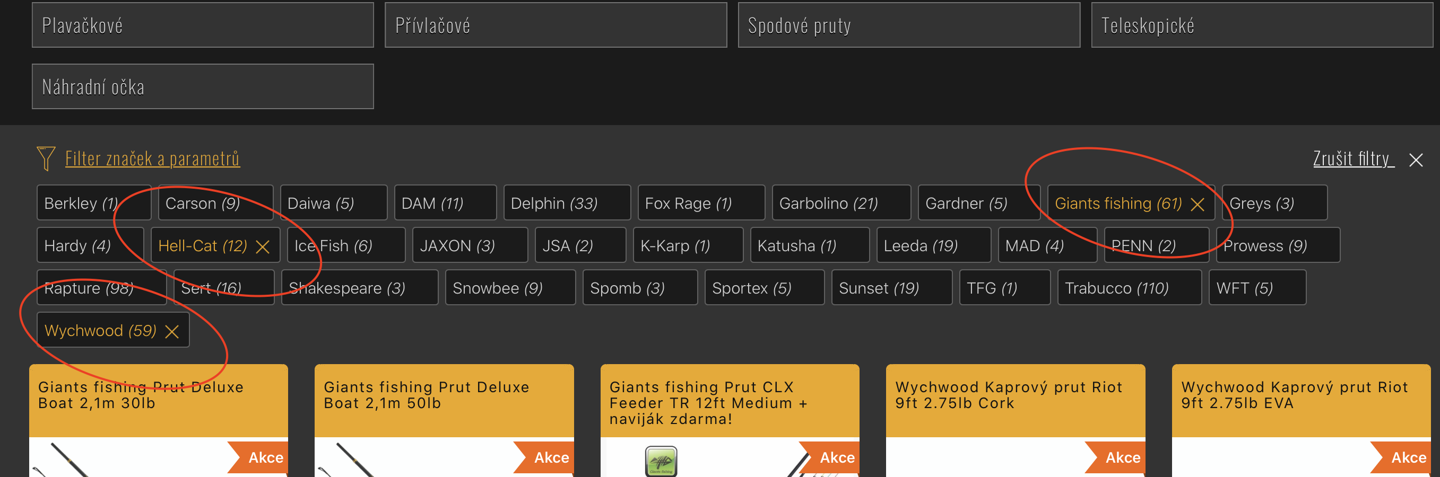Open Giants fishing Prut CLX Feeder TR product

tap(708, 403)
